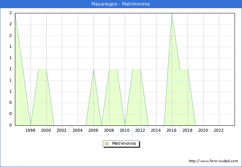Click the 2008 year label
Image resolution: width=242 pixels, height=167 pixels.
point(109,130)
